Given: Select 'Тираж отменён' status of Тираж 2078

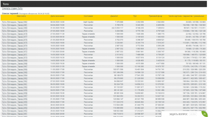Looking at the screenshot, I should coord(88,34).
